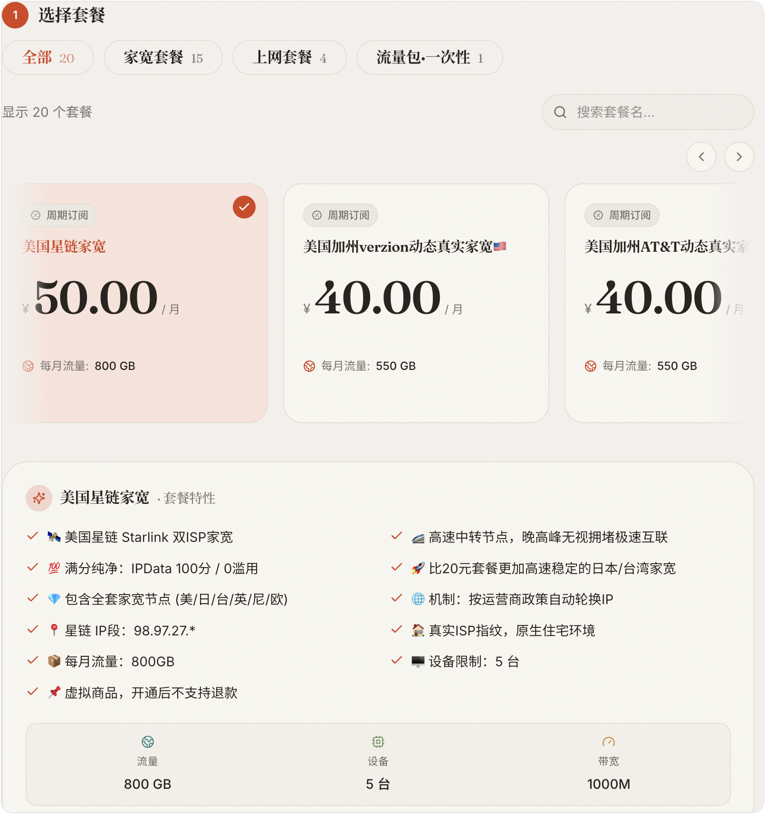
Task: Click the 流量 globe stat icon
Action: coord(148,742)
